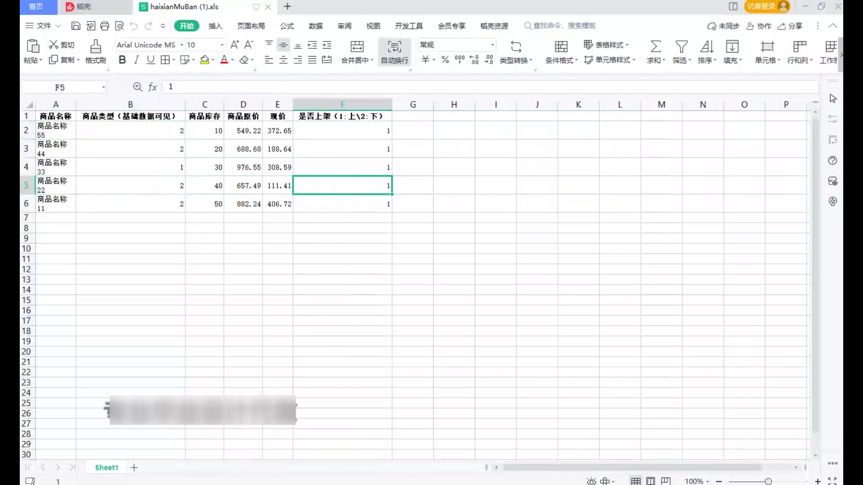The height and width of the screenshot is (485, 863).
Task: Open the Name Box dropdown arrow
Action: click(103, 87)
